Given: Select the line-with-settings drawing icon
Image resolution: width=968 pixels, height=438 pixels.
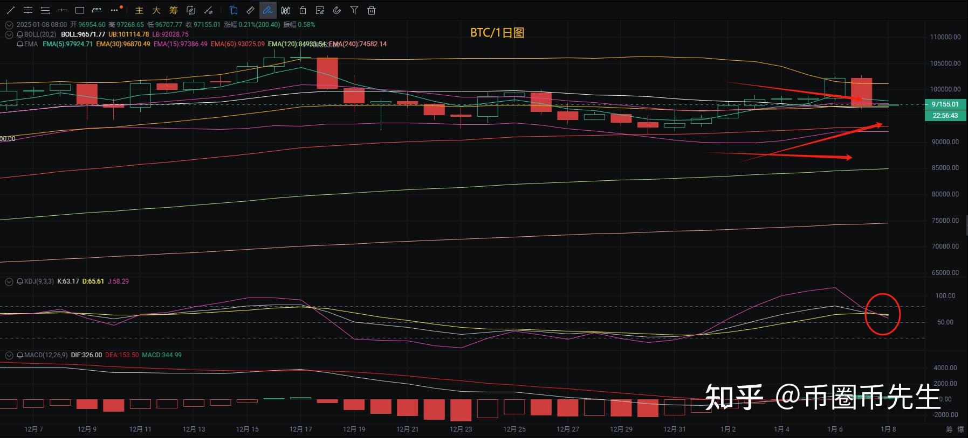Looking at the screenshot, I should click(x=208, y=10).
